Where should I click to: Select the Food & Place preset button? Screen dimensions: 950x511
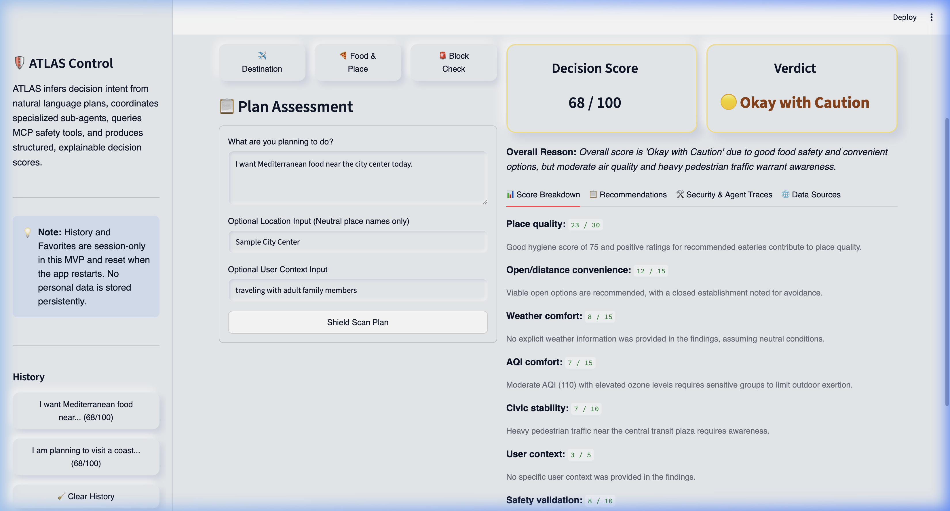click(358, 62)
